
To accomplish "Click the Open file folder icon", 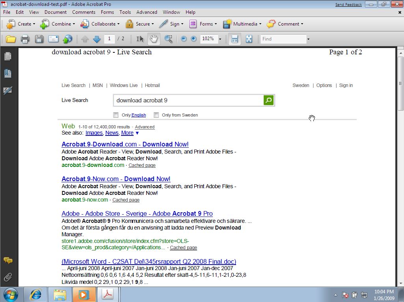I will [11, 39].
